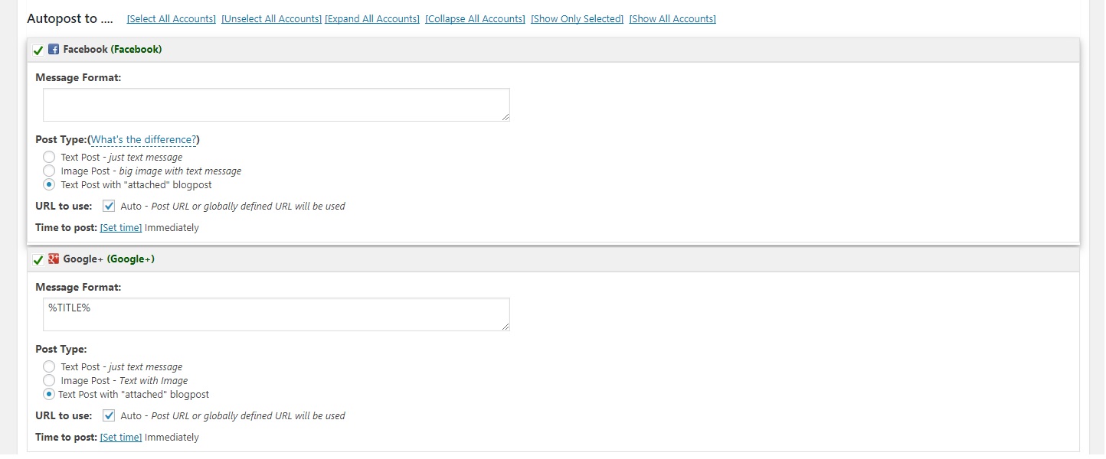The image size is (1106, 459).
Task: Click the Show All Accounts link
Action: pos(672,19)
